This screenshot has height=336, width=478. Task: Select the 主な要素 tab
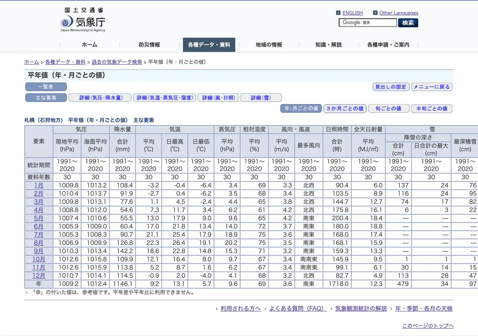(x=46, y=98)
